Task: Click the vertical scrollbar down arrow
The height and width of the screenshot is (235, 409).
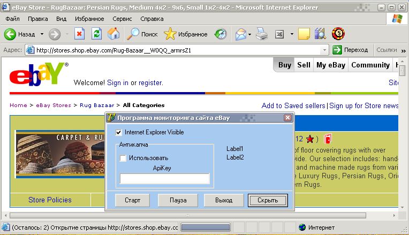Action: click(403, 207)
